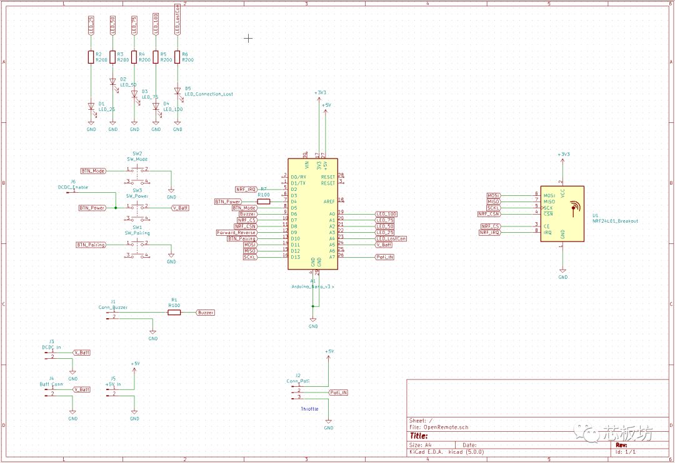Click the GND symbol below the NRF24L01

[562, 274]
